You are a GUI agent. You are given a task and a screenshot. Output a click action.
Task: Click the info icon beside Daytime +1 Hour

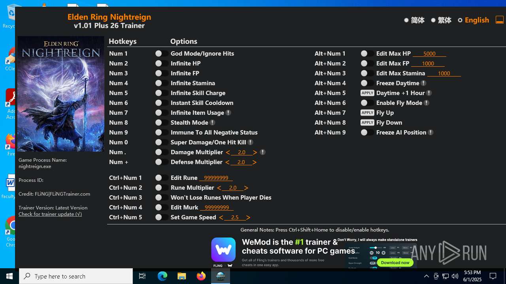click(x=429, y=93)
